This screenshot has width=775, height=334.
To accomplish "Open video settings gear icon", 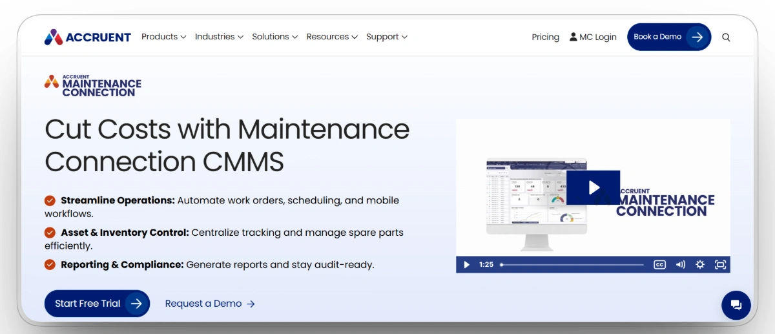I will [700, 264].
